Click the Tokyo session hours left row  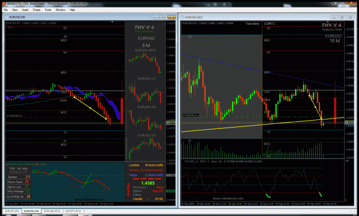click(146, 175)
